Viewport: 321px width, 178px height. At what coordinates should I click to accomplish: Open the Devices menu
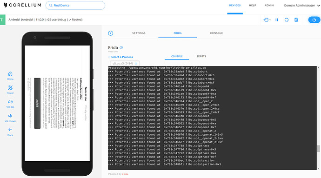pyautogui.click(x=235, y=5)
